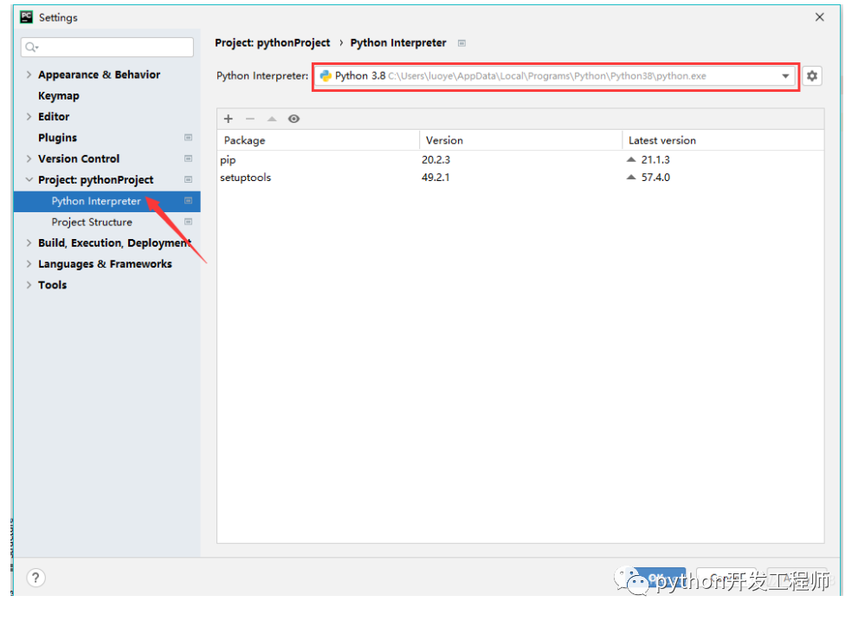The height and width of the screenshot is (621, 858).
Task: Expand the Languages & Frameworks section
Action: [29, 264]
